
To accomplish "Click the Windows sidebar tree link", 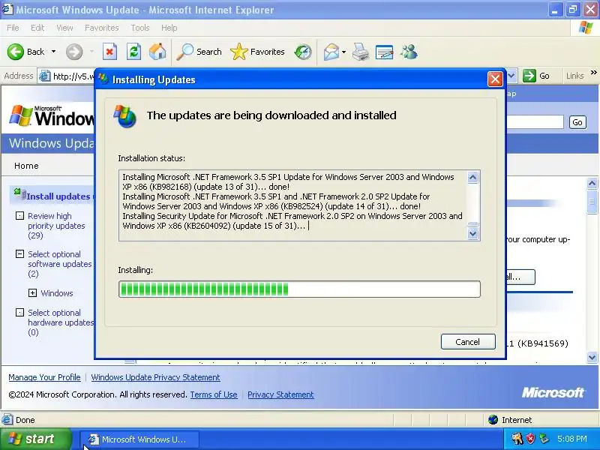I will 57,293.
